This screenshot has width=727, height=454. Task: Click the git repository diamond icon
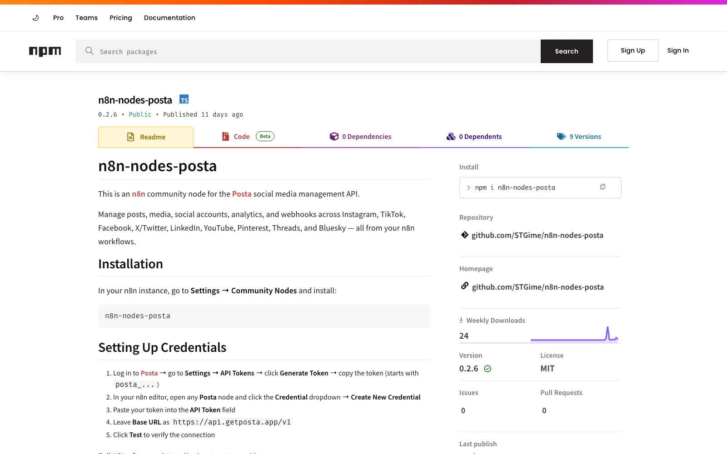(465, 235)
